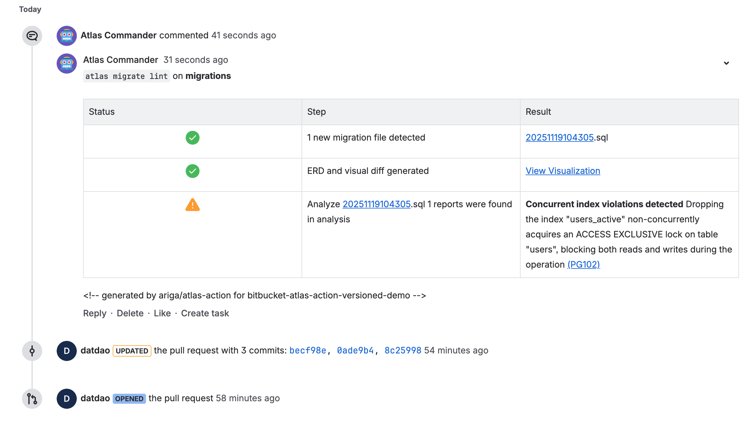Create a task from the comment
Screen dimensions: 751x422
click(x=205, y=313)
